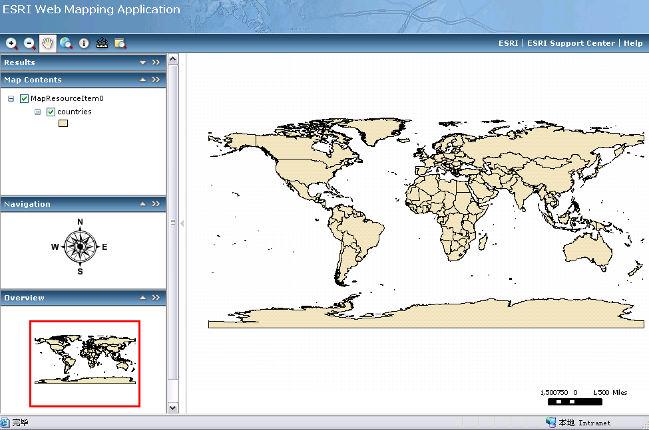Toggle the overview map magnifier icon

(x=120, y=43)
